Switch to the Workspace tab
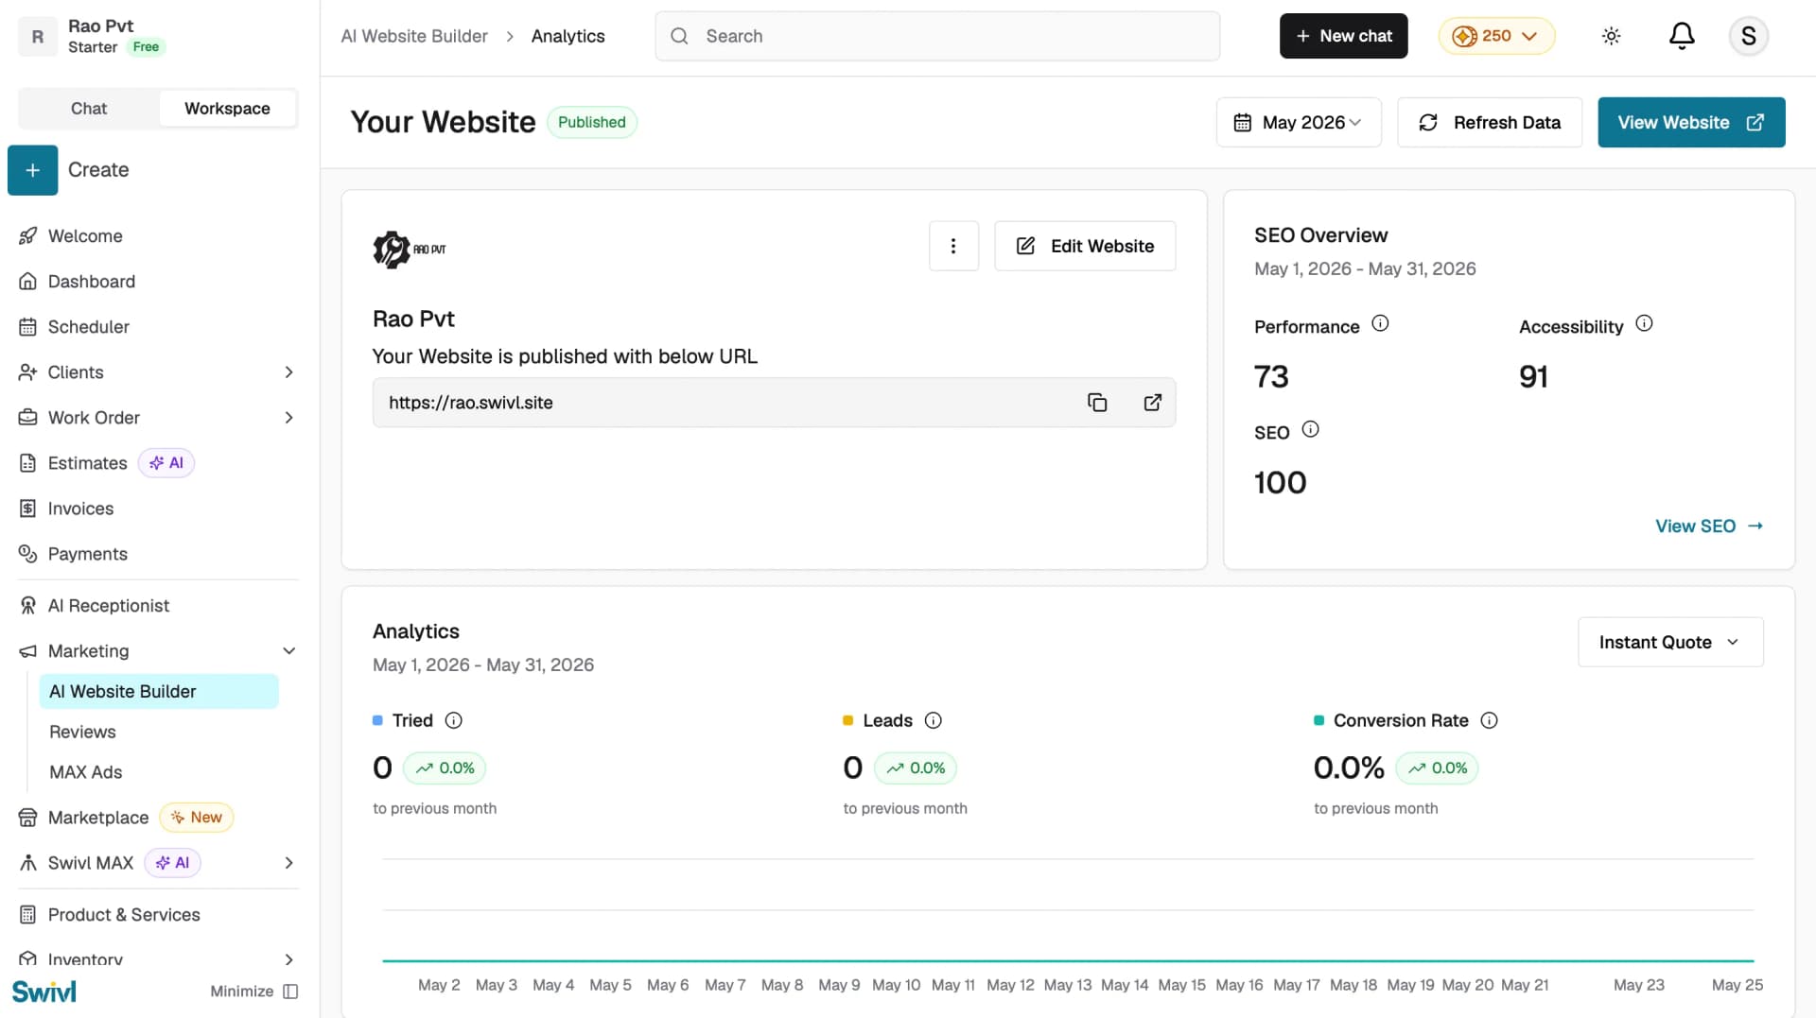Viewport: 1816px width, 1018px height. coord(227,109)
